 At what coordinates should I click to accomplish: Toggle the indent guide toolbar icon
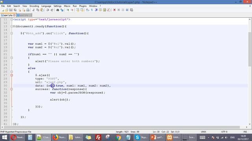96,10
